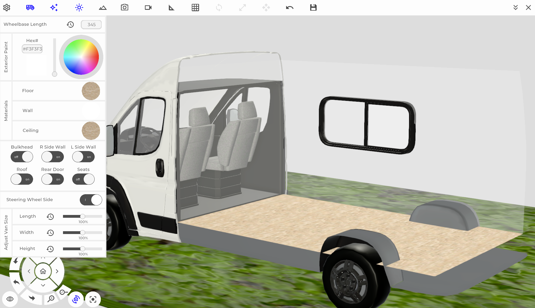The width and height of the screenshot is (535, 308).
Task: Open the sun lighting settings tab
Action: click(x=79, y=8)
